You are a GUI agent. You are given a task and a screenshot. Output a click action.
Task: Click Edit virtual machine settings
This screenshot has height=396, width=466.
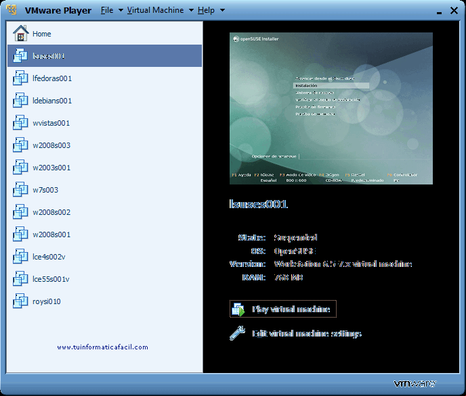click(x=307, y=333)
